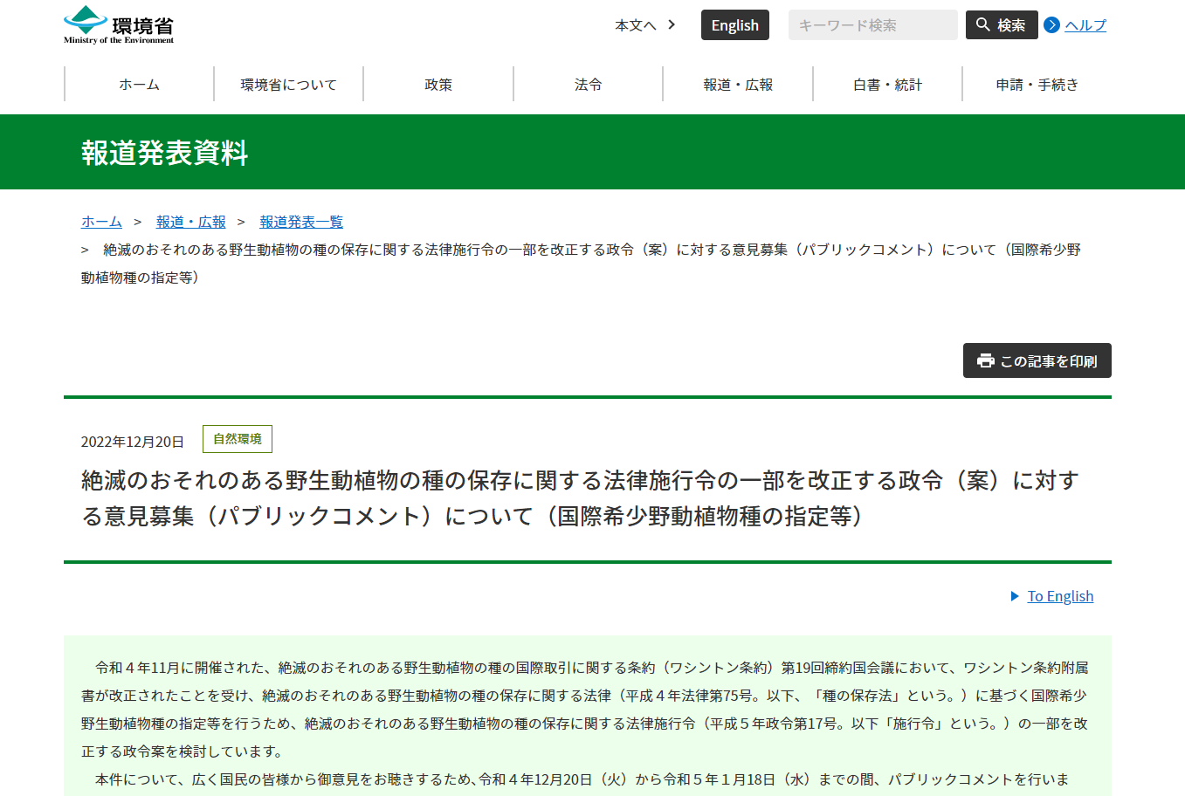Open the ヘルプ help link
Screen dimensions: 1185x796
1085,25
